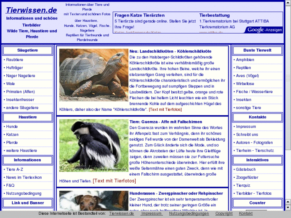
Task: Go to Autoren - Fotografen
Action: click(x=254, y=142)
